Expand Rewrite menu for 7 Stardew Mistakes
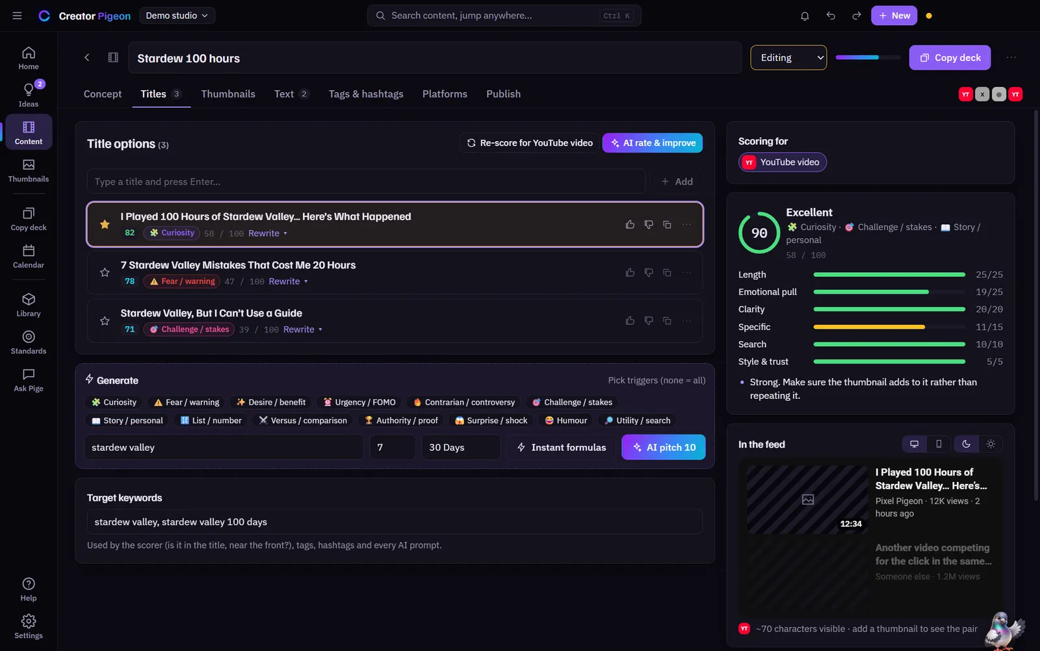 pyautogui.click(x=289, y=282)
